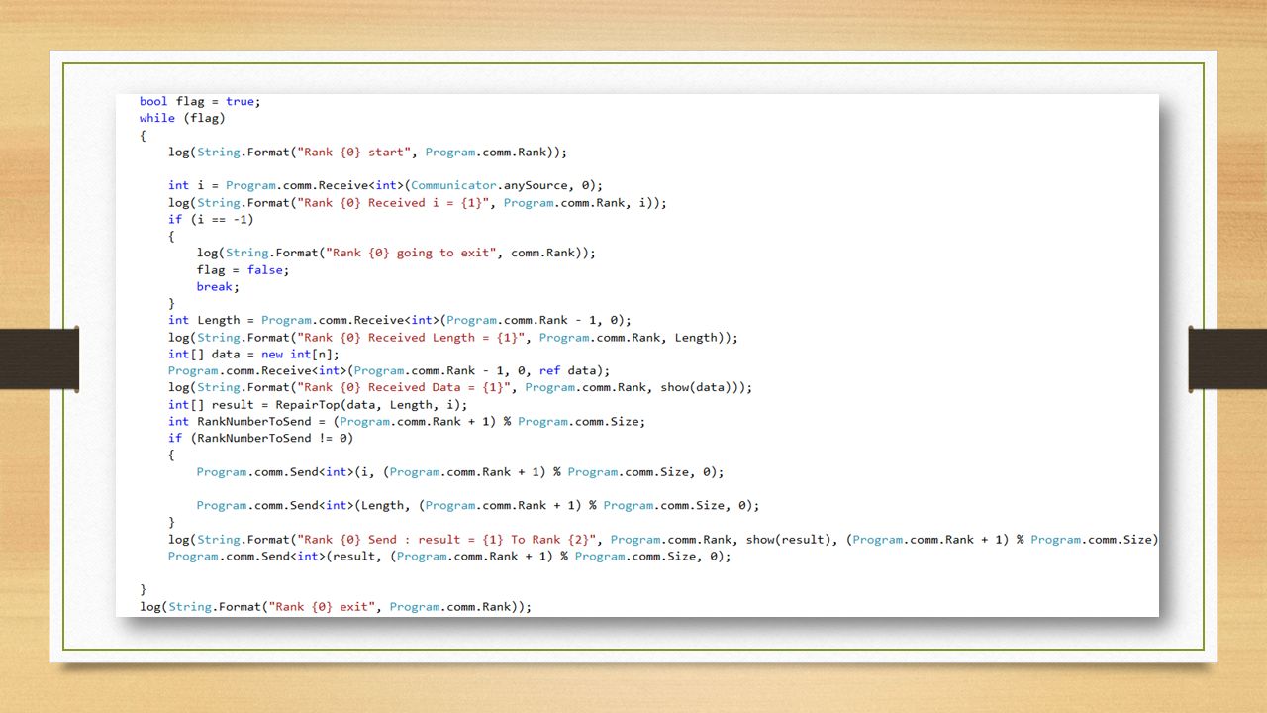Screen dimensions: 1267x713
Task: Select the 'while (flag)' statement line
Action: point(183,118)
